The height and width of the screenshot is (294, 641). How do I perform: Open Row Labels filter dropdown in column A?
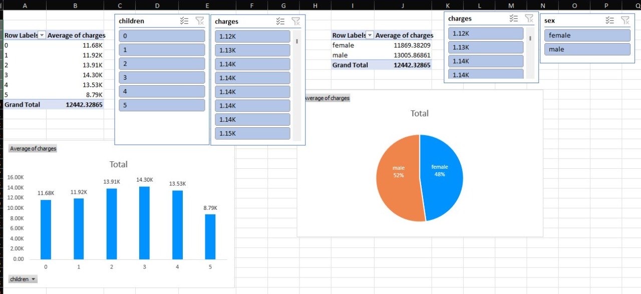pos(42,35)
